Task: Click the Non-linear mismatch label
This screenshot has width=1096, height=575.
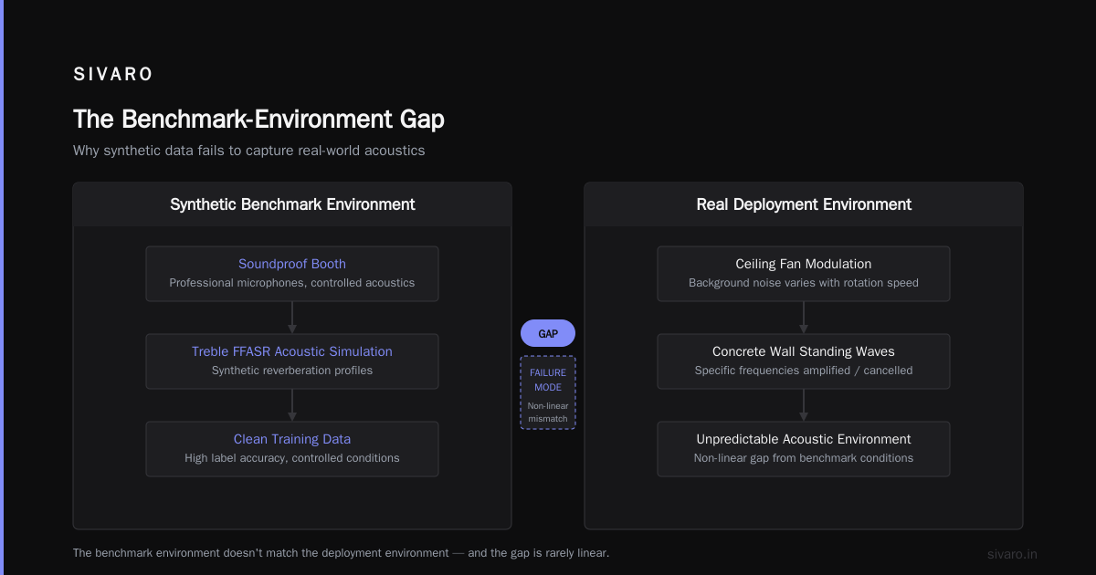Action: click(548, 413)
